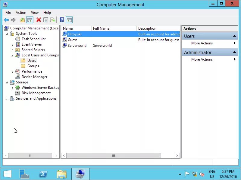241x180 pixels.
Task: Collapse the Administrator actions section
Action: pos(234,52)
